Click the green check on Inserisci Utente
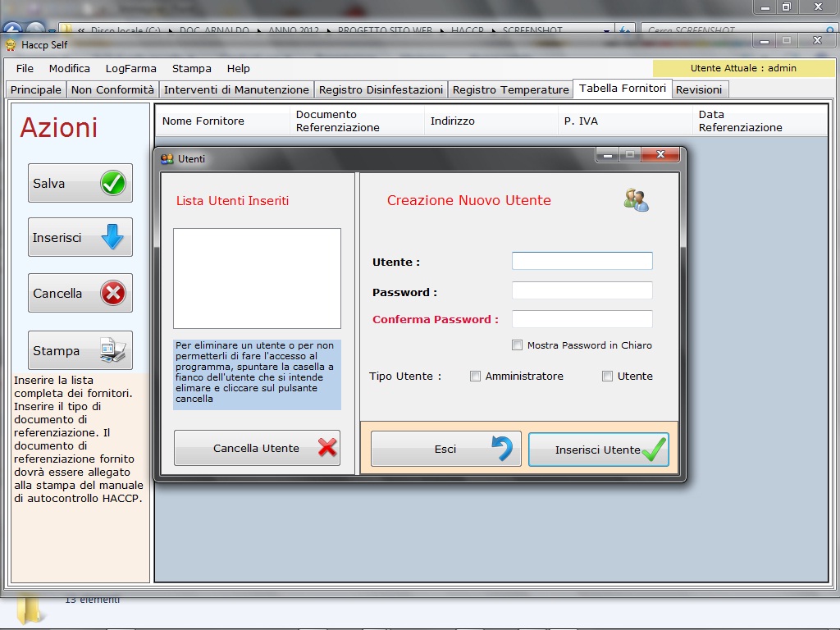 coord(654,450)
